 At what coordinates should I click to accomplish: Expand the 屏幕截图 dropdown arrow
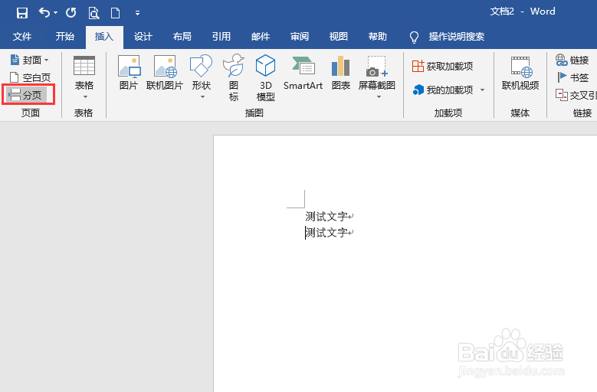(x=379, y=97)
